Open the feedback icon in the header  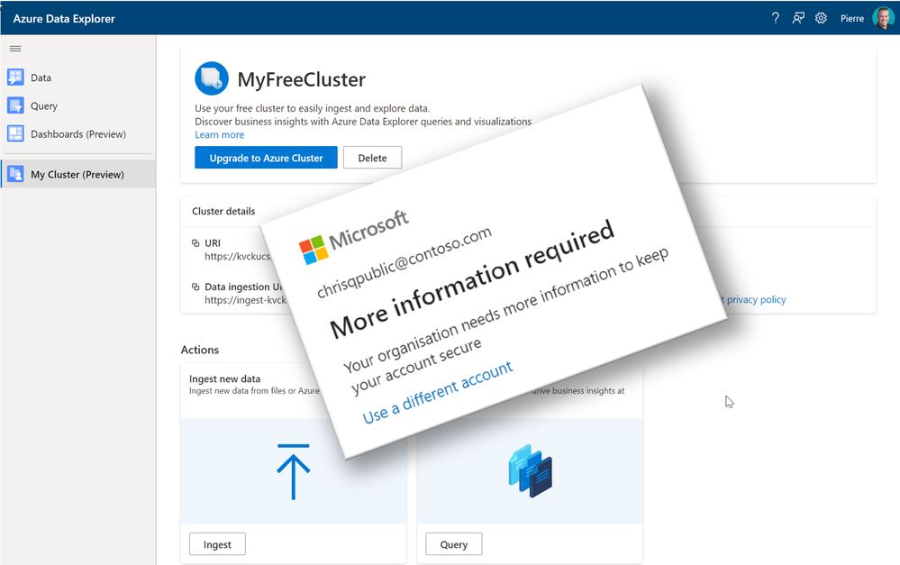click(x=798, y=18)
